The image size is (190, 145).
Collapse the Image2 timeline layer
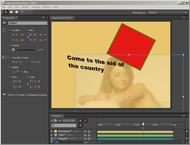click(x=52, y=139)
